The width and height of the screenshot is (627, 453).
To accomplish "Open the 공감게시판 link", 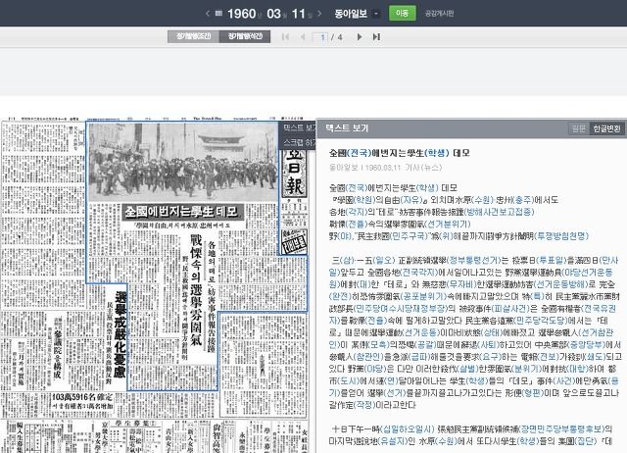I will [x=439, y=14].
